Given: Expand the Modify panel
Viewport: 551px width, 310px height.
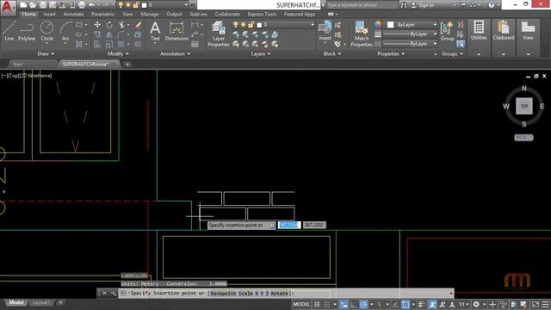Looking at the screenshot, I should point(118,53).
